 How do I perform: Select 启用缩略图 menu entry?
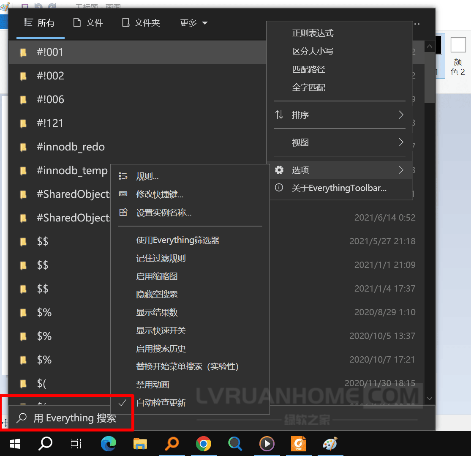tap(157, 276)
